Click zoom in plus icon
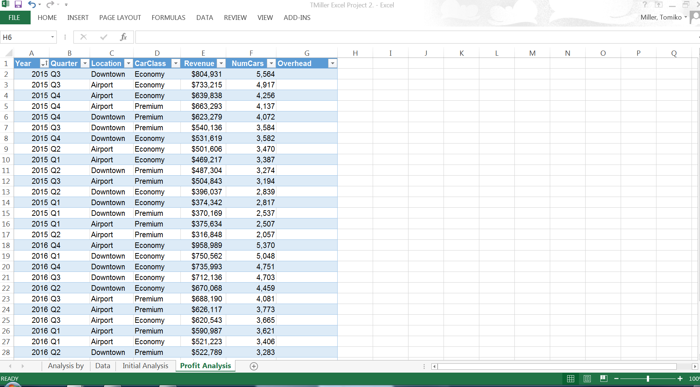This screenshot has height=387, width=700. pyautogui.click(x=680, y=379)
